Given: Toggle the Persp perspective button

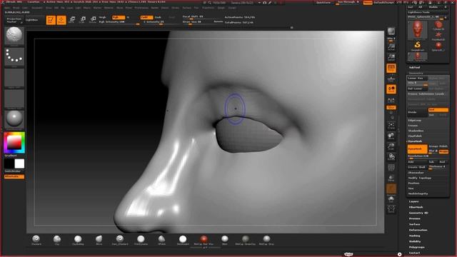Looking at the screenshot, I should tap(391, 69).
